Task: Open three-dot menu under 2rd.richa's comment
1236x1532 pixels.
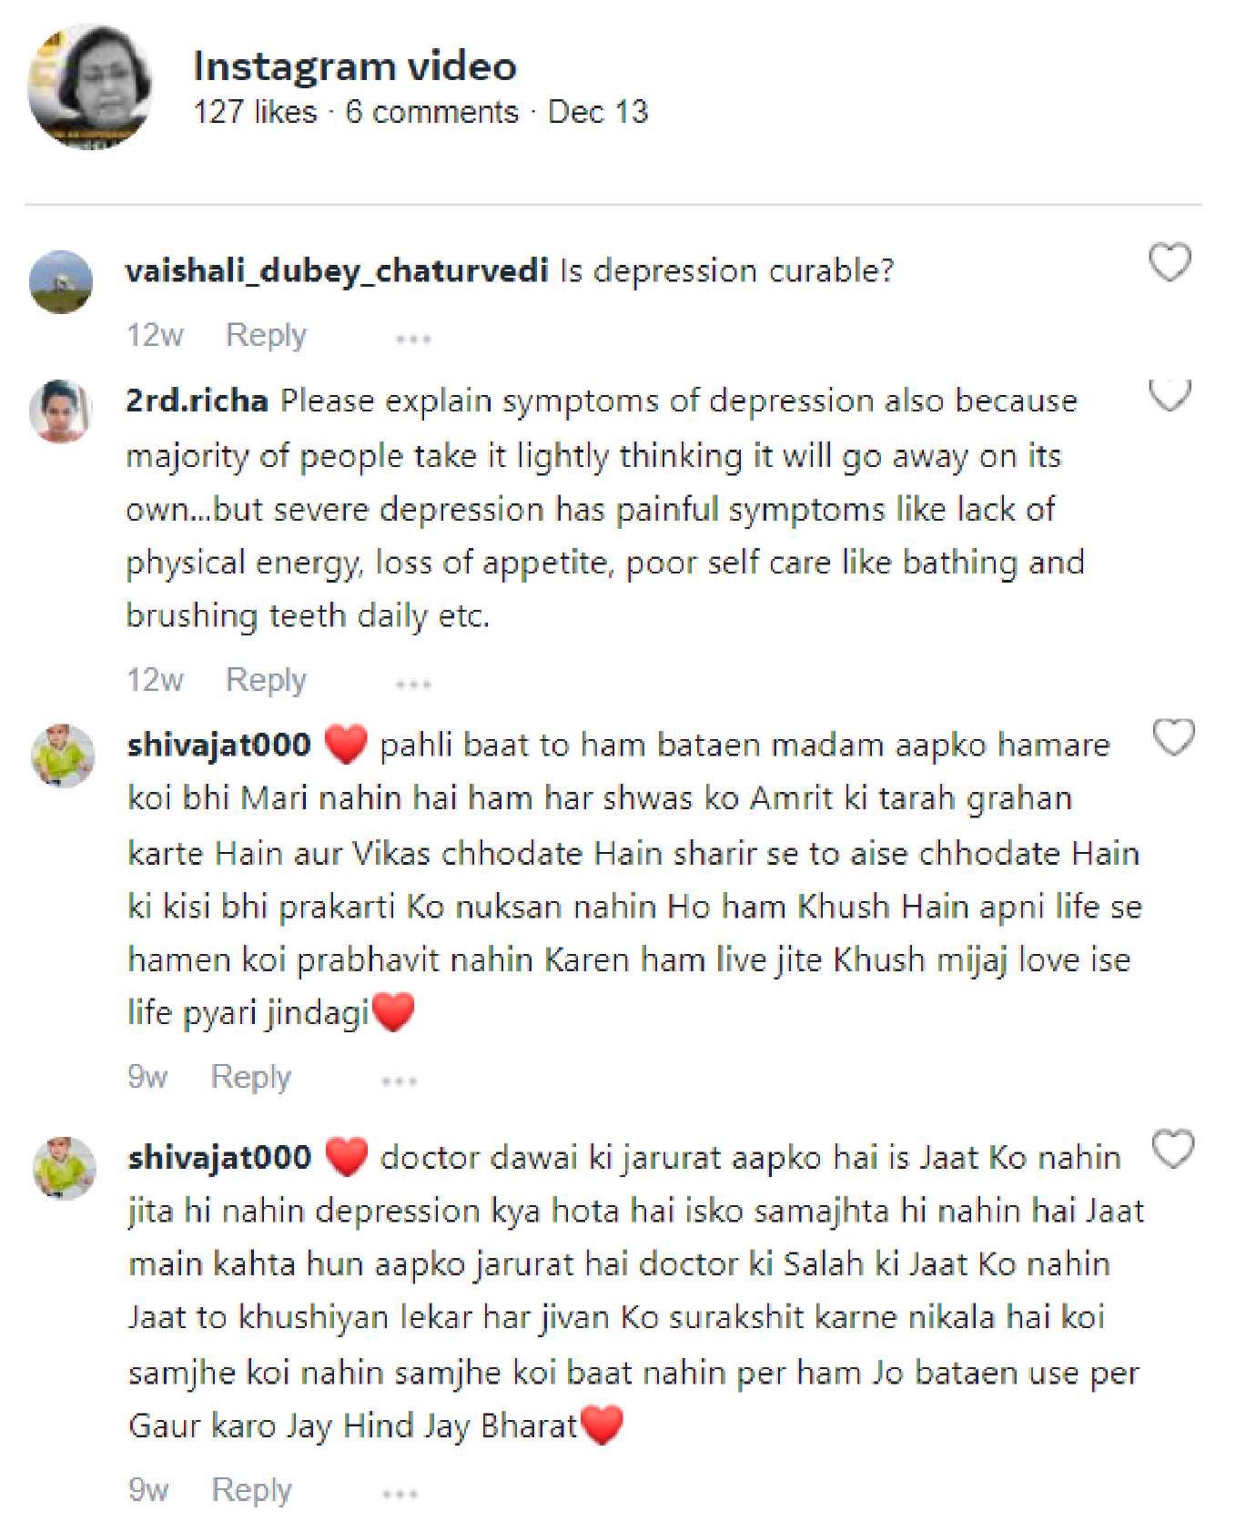Action: tap(413, 684)
